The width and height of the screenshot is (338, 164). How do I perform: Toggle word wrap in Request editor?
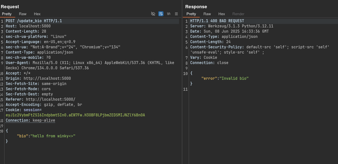pyautogui.click(x=161, y=14)
